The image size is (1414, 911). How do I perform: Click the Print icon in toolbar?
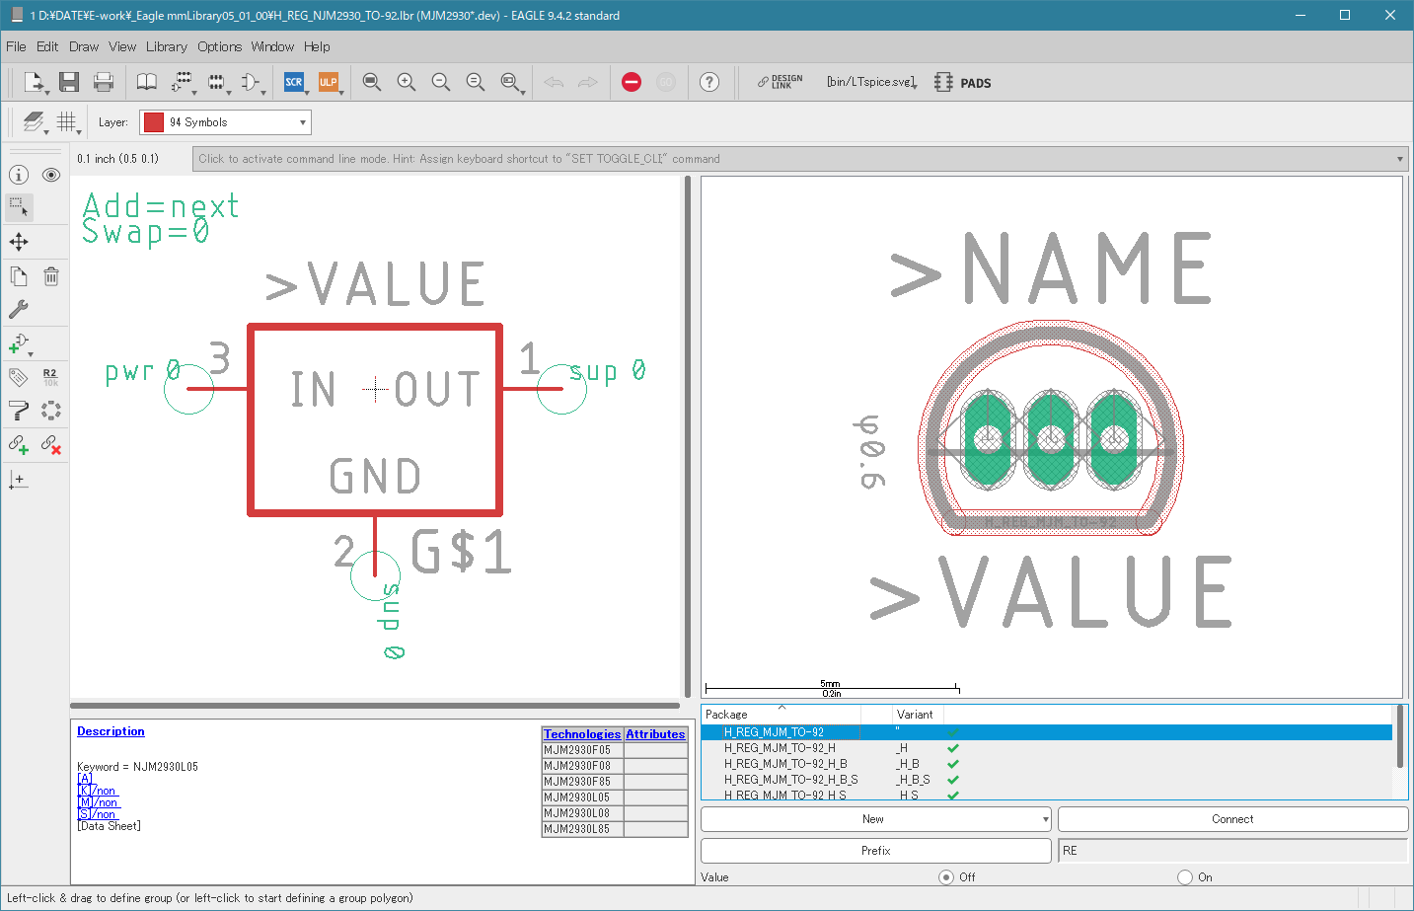tap(104, 82)
